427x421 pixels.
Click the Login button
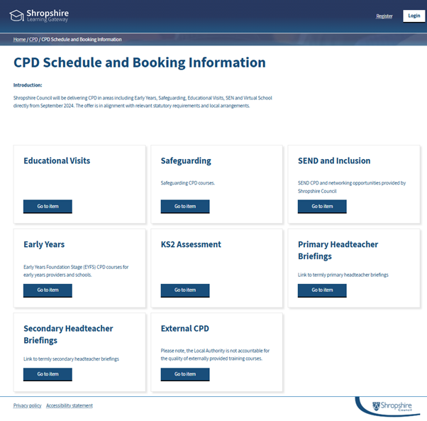click(414, 16)
